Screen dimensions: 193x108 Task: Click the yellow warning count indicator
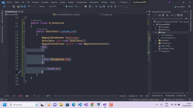coord(27,96)
